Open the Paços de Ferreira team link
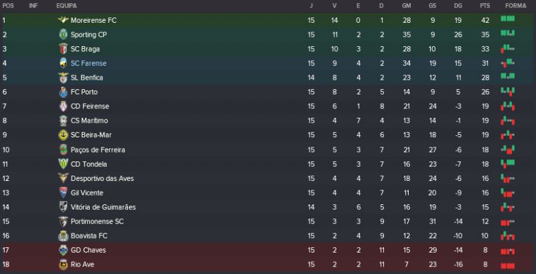Image resolution: width=536 pixels, height=274 pixels. click(x=97, y=149)
